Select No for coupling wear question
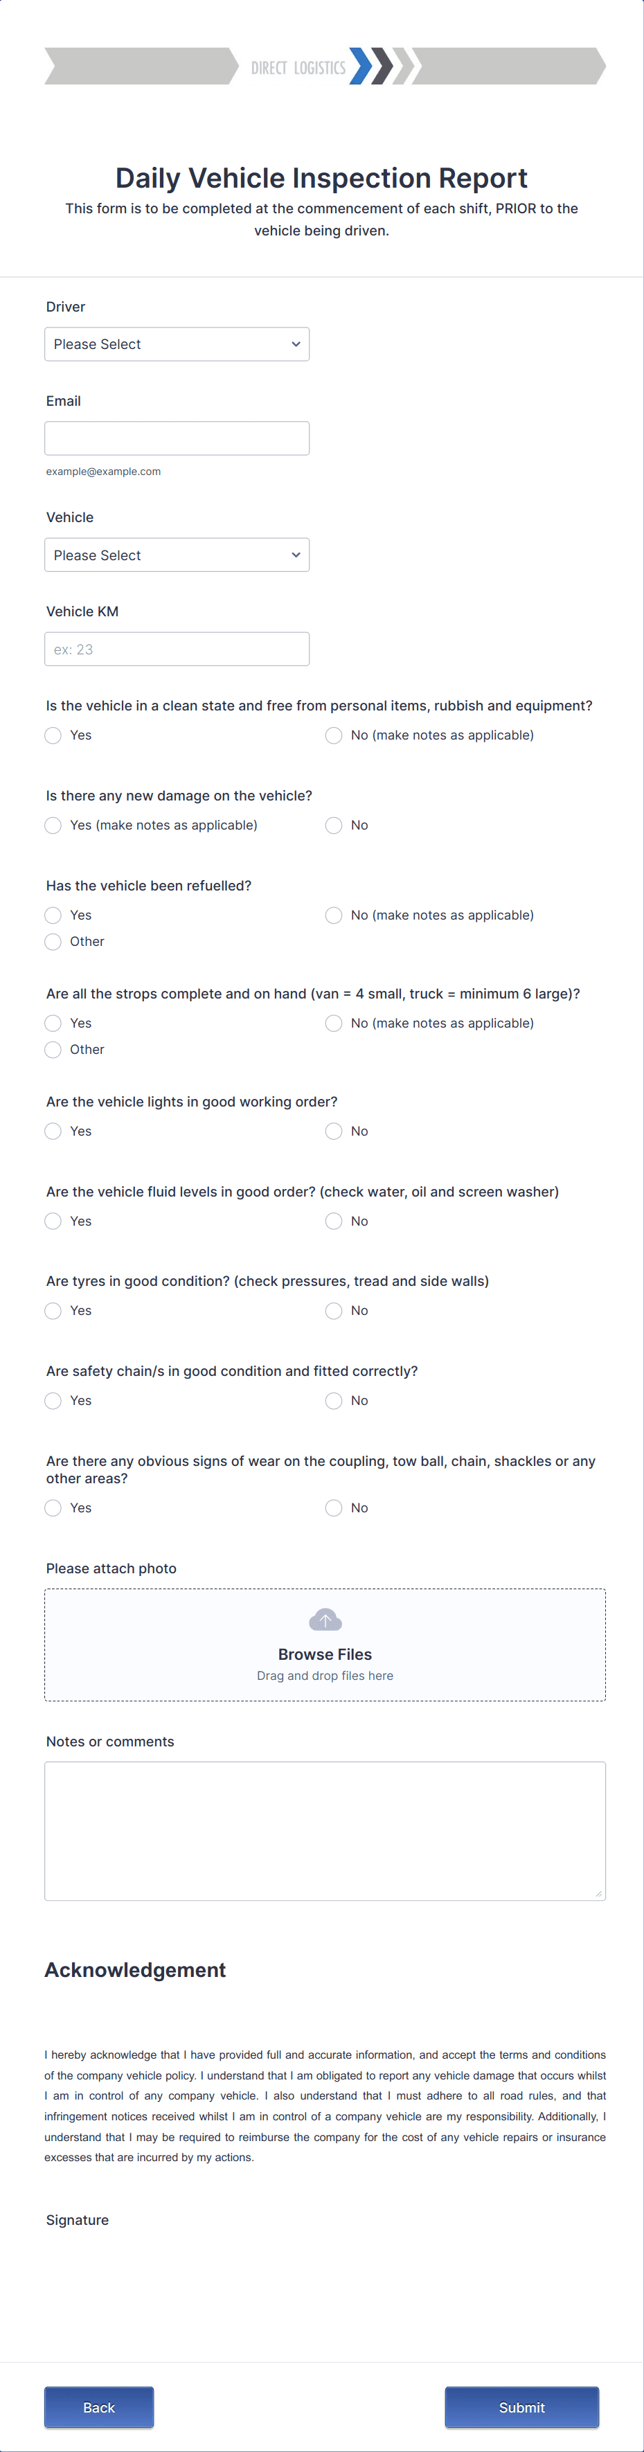Screen dimensions: 644x2452 pyautogui.click(x=333, y=1507)
